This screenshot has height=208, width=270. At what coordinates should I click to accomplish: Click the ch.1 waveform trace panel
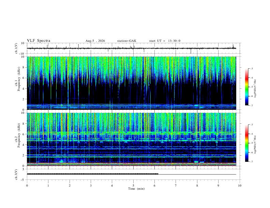[x=131, y=48]
